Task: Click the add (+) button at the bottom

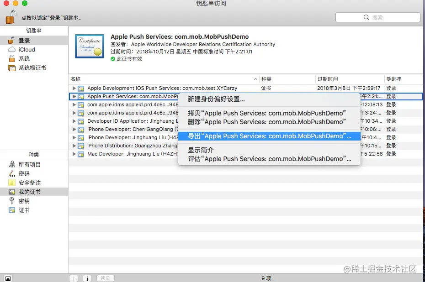Action: pos(74,278)
